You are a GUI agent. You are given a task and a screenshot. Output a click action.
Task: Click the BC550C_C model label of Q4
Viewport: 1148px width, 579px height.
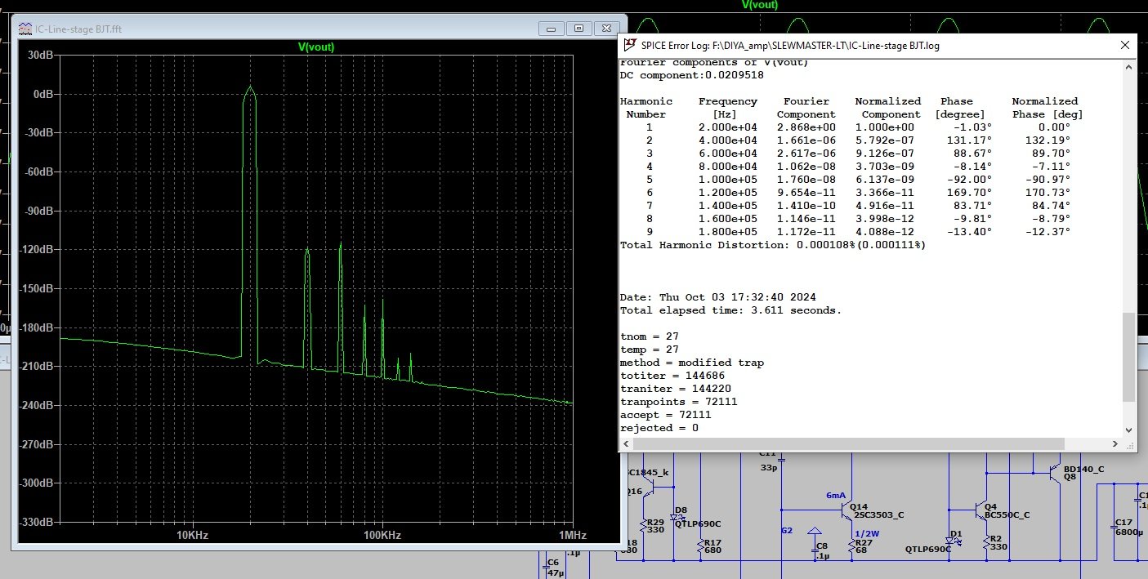1008,515
